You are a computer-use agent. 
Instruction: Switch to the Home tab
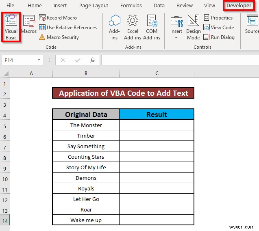pos(35,6)
